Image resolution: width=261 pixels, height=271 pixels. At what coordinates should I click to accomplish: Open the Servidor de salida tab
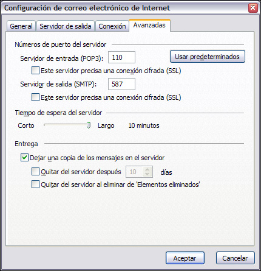(x=66, y=26)
